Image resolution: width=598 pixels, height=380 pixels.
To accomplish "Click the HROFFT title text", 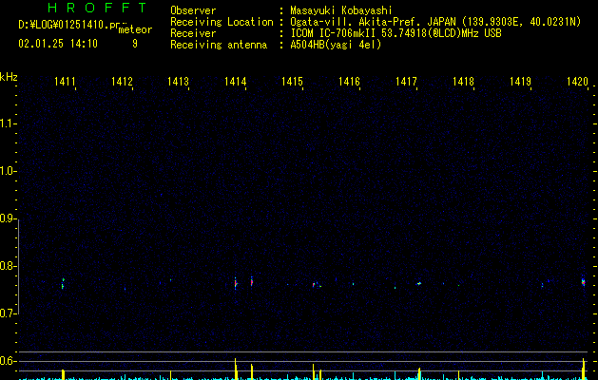I will [x=98, y=8].
